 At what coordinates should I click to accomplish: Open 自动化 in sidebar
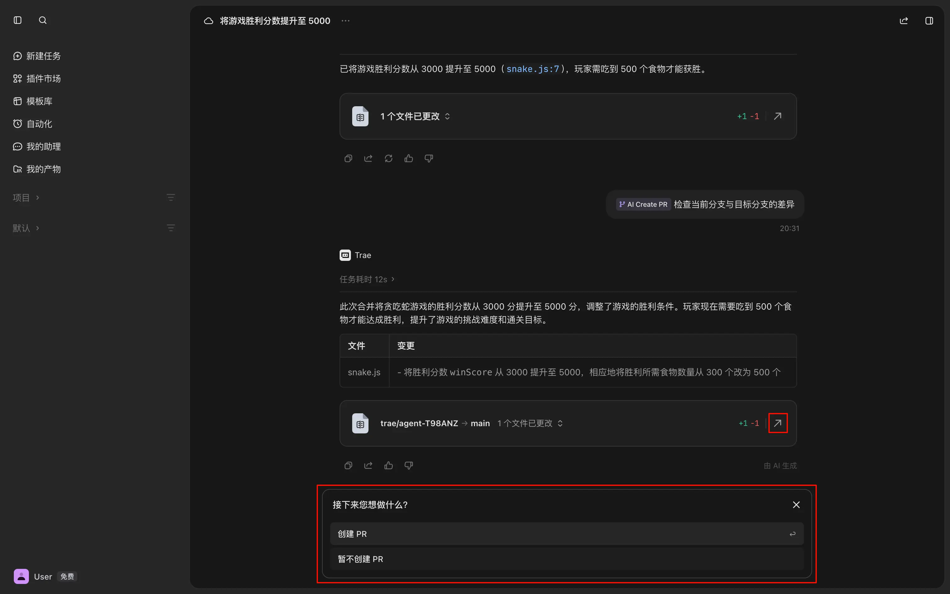coord(33,124)
